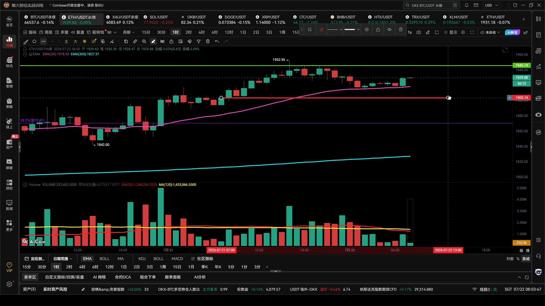
Task: Open the line style dropdown
Action: tap(335, 29)
